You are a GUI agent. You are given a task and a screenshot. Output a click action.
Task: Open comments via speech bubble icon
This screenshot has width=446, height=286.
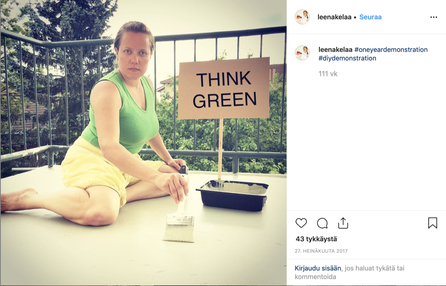coord(322,223)
